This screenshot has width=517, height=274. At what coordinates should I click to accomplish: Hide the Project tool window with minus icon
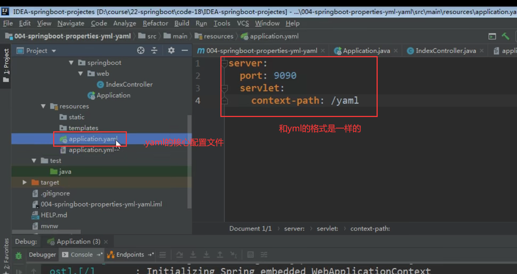184,51
